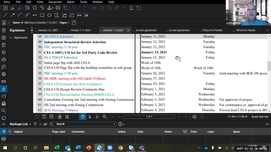Select the yellow Highlight tool
The width and height of the screenshot is (271, 152).
tap(13, 8)
